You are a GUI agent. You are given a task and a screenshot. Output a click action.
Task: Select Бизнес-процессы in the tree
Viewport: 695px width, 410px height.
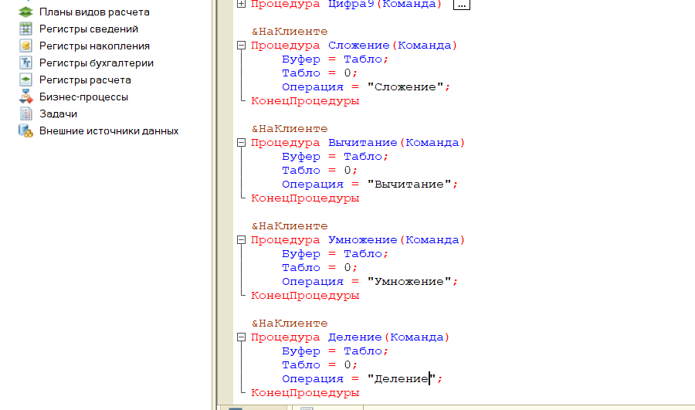(x=83, y=97)
